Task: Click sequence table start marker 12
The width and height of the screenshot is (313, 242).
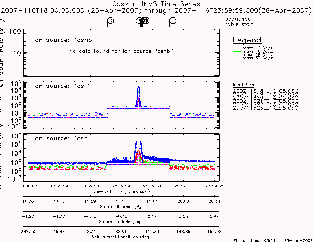Action: pyautogui.click(x=111, y=21)
